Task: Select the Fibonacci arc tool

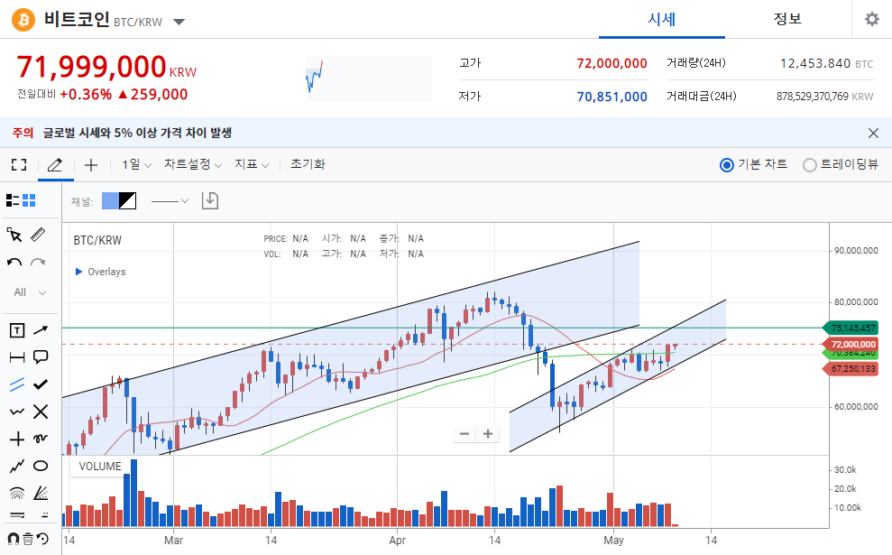Action: (17, 493)
